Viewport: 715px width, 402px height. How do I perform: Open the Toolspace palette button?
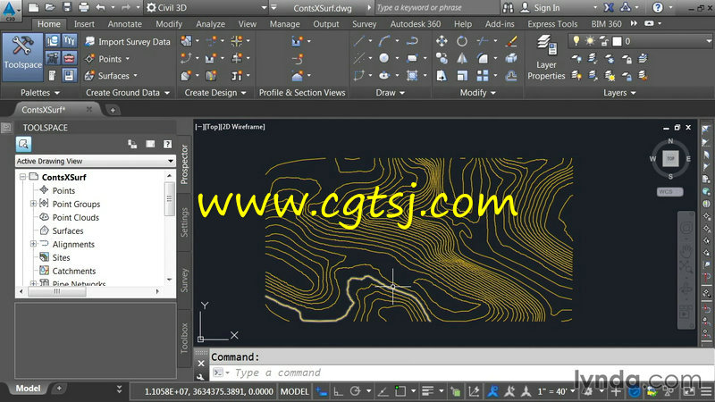tap(22, 56)
